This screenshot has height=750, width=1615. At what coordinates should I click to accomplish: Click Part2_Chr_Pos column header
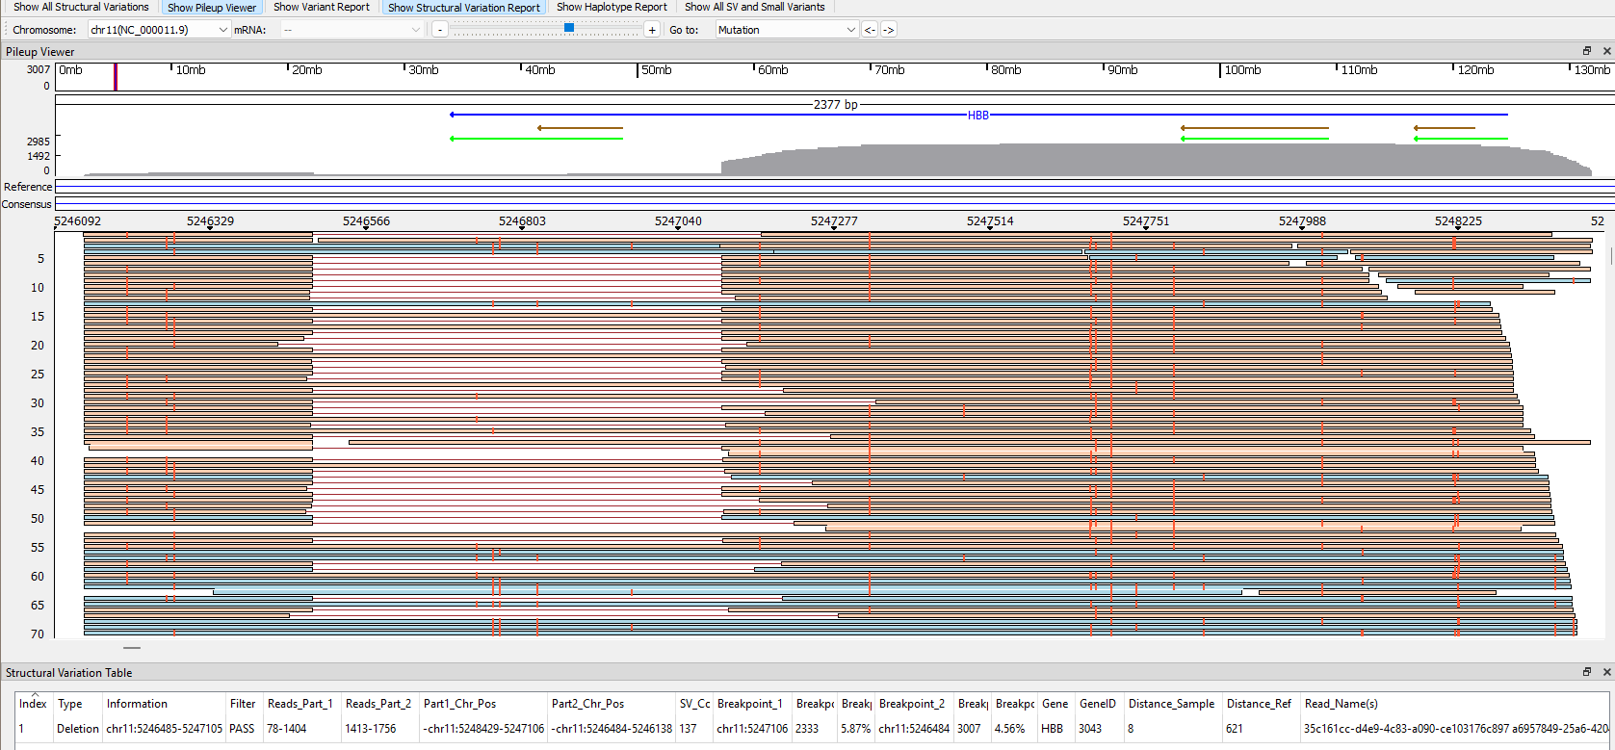612,704
